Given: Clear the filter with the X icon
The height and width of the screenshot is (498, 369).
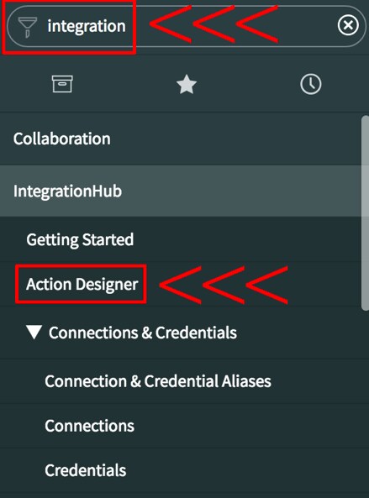Looking at the screenshot, I should click(x=348, y=25).
